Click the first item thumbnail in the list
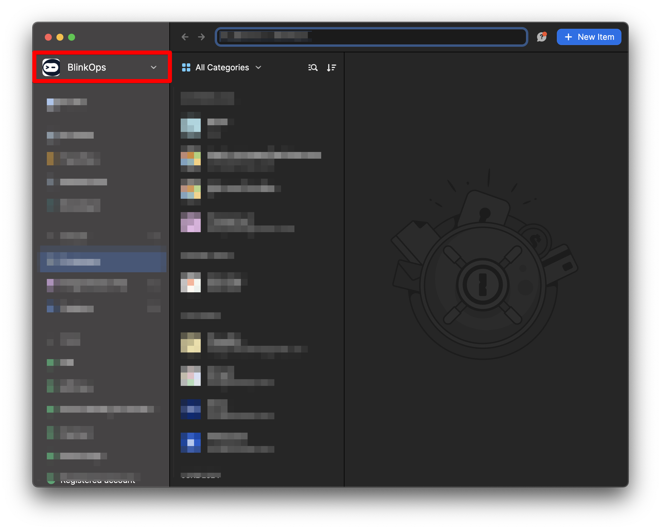 190,126
